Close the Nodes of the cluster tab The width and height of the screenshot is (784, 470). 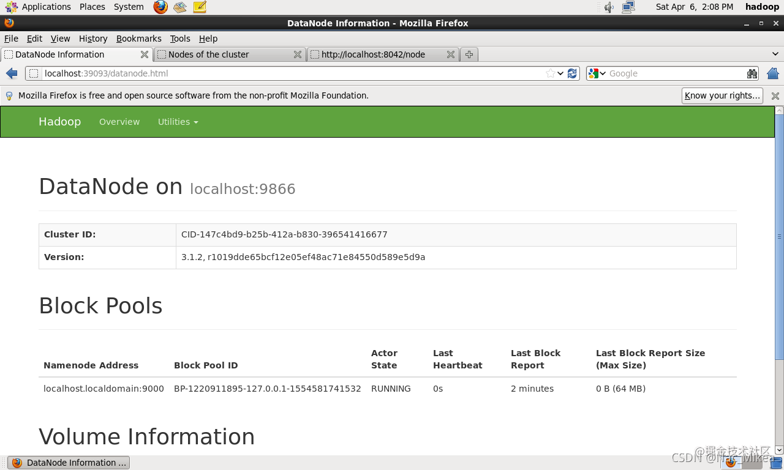tap(298, 54)
